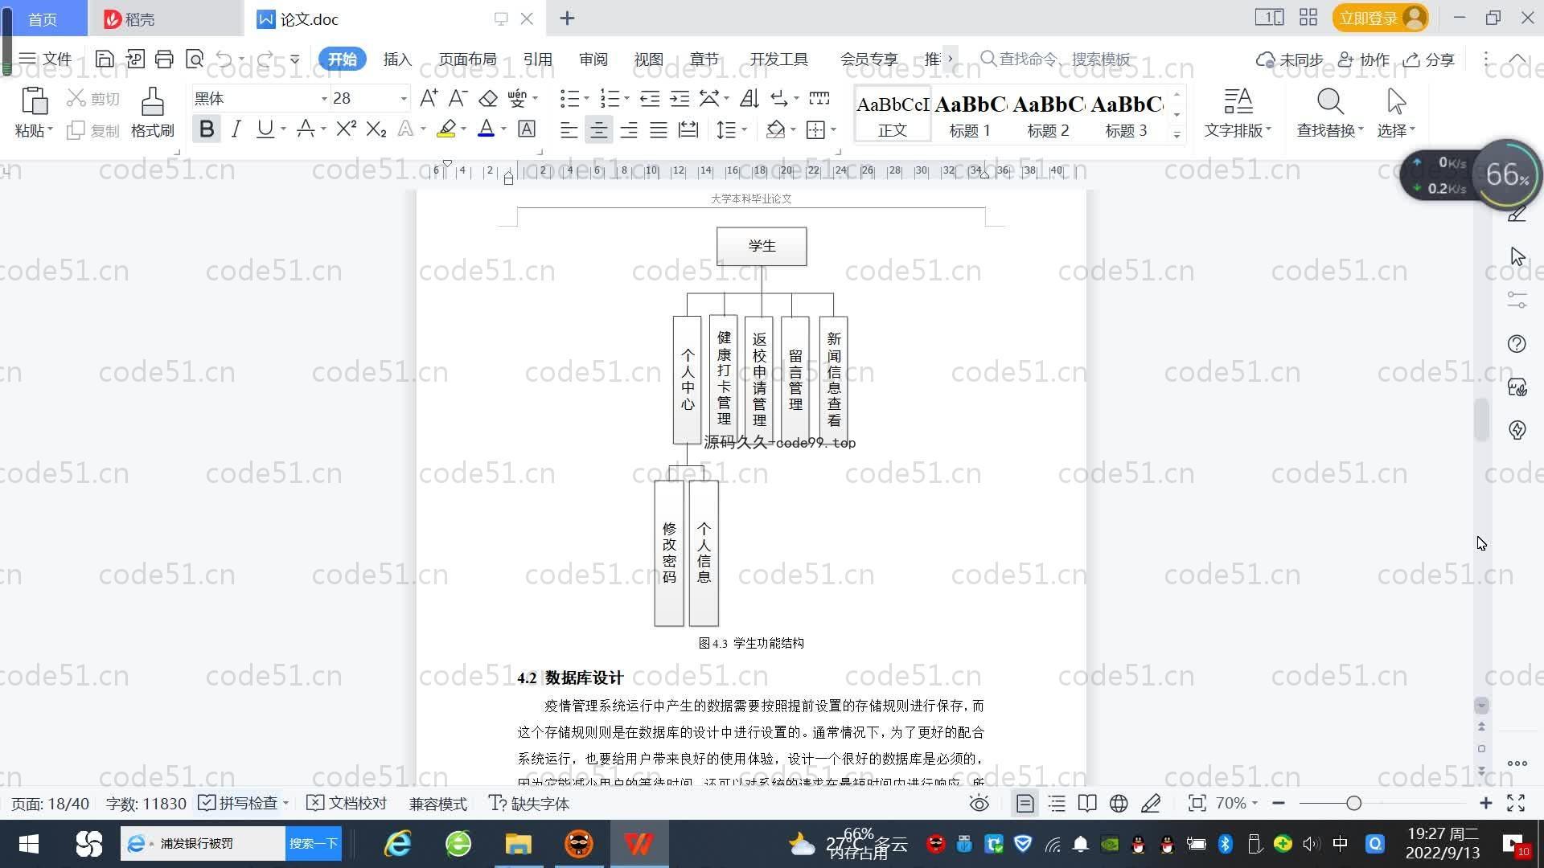Click the Share button
The height and width of the screenshot is (868, 1544).
1429,59
